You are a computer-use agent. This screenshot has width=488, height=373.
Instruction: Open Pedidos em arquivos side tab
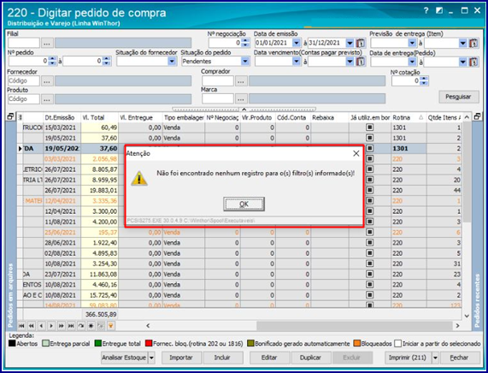[x=11, y=295]
